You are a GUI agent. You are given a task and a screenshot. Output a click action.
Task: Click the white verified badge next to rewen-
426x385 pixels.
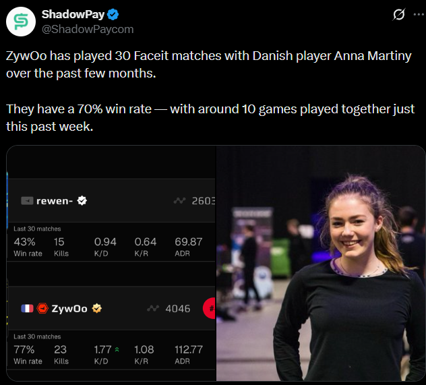point(82,200)
